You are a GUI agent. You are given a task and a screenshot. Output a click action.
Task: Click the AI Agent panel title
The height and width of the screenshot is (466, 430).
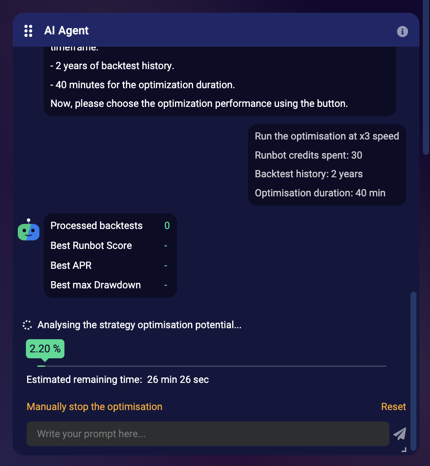click(67, 31)
